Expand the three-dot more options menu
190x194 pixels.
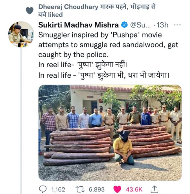tap(177, 25)
